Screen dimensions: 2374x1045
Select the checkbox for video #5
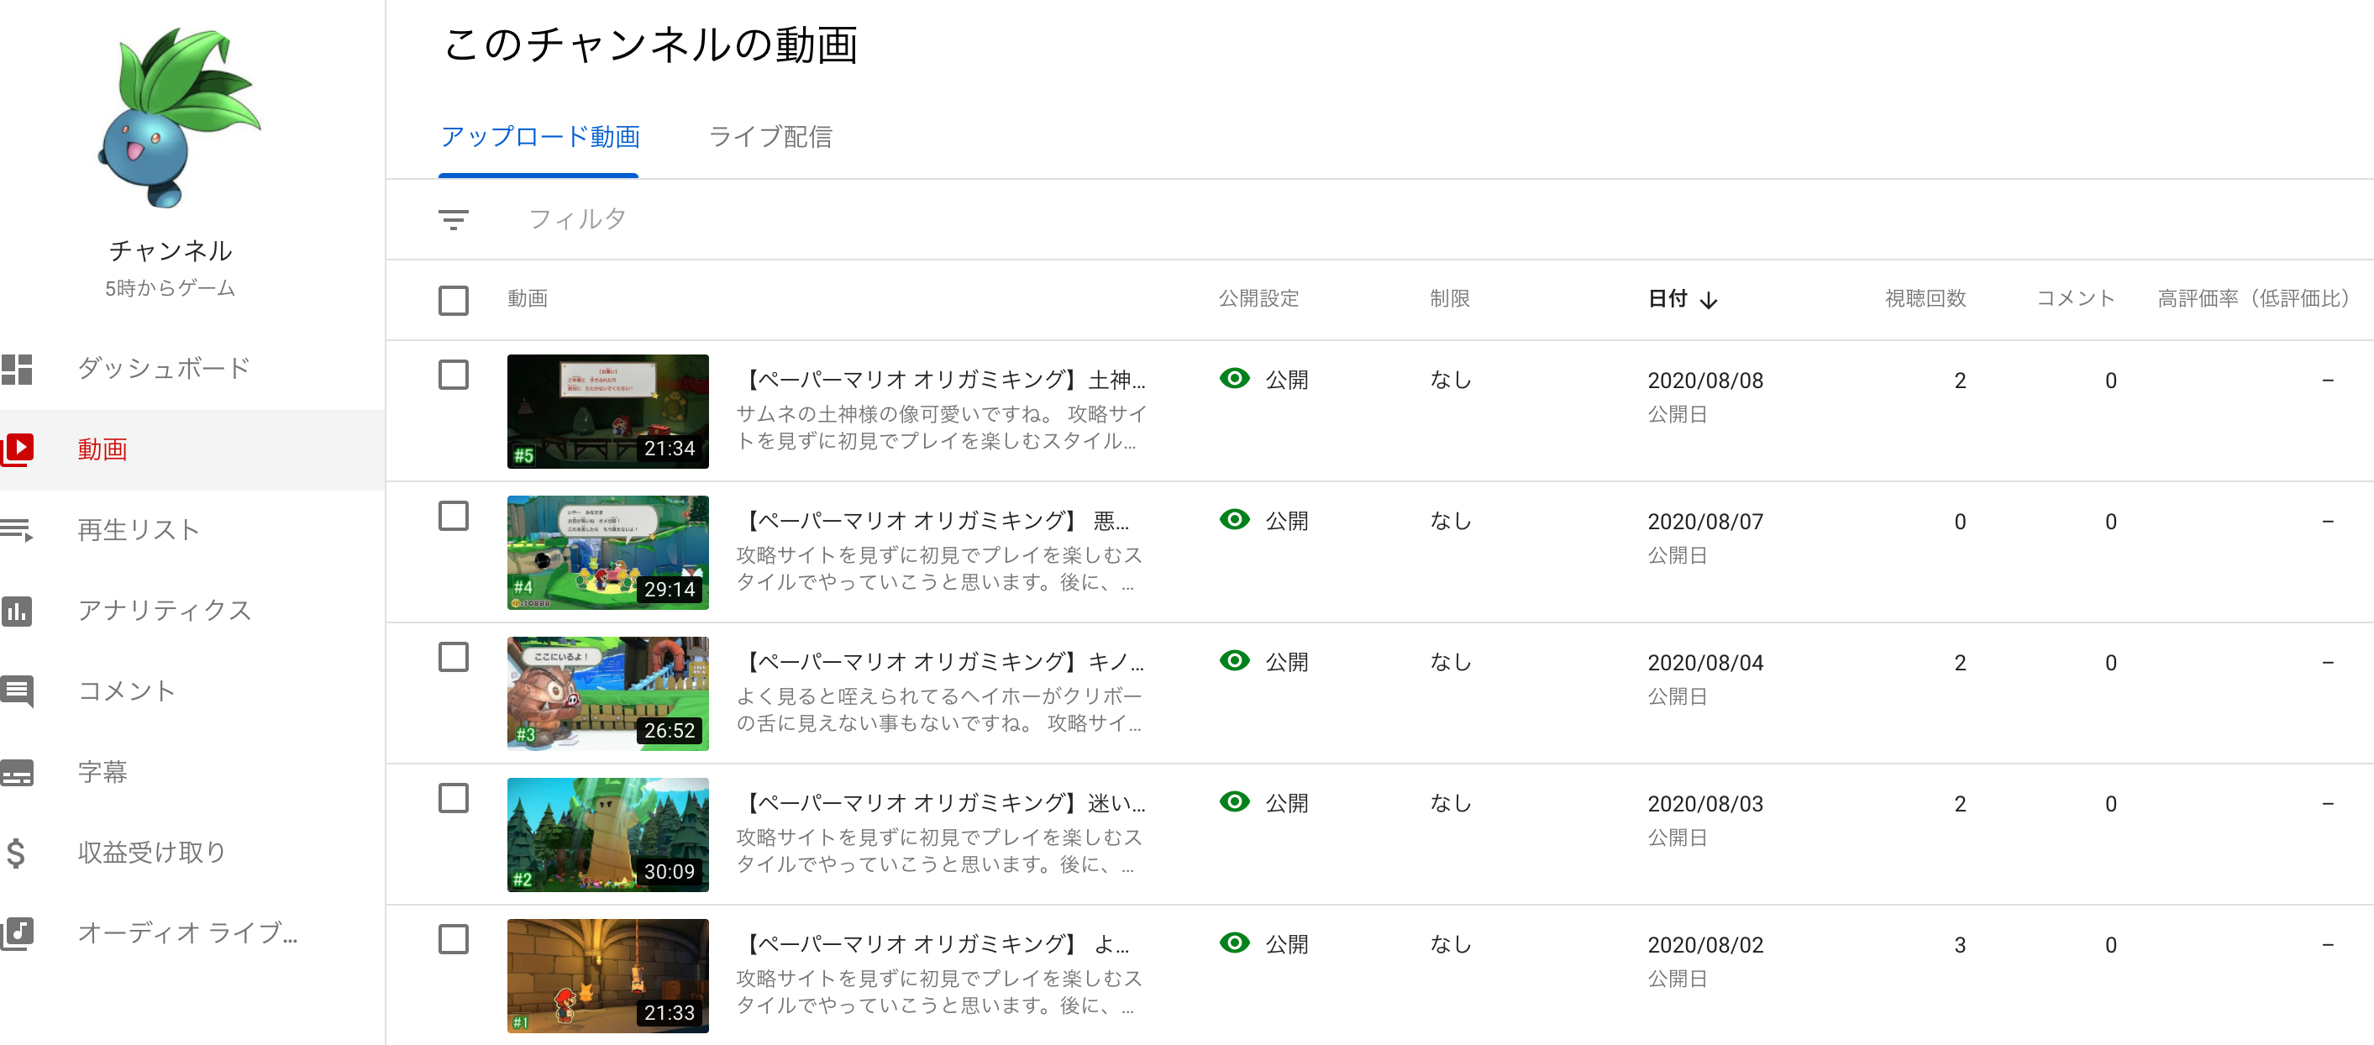[x=453, y=374]
